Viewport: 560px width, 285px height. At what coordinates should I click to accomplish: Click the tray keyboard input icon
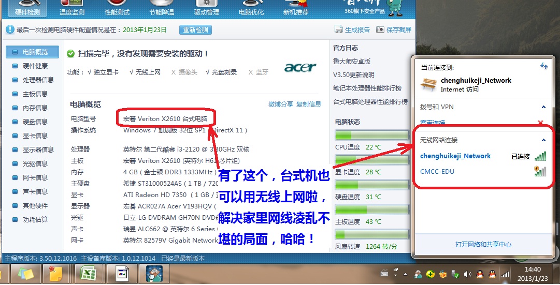(384, 274)
